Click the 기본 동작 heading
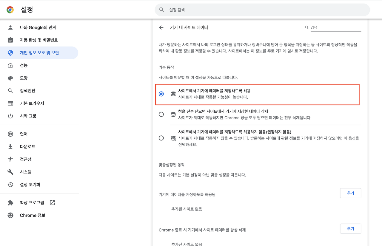 coord(166,67)
